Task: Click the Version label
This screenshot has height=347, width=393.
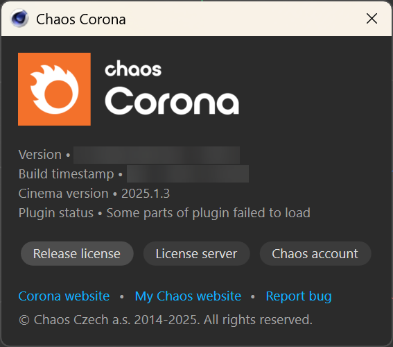Action: point(40,155)
